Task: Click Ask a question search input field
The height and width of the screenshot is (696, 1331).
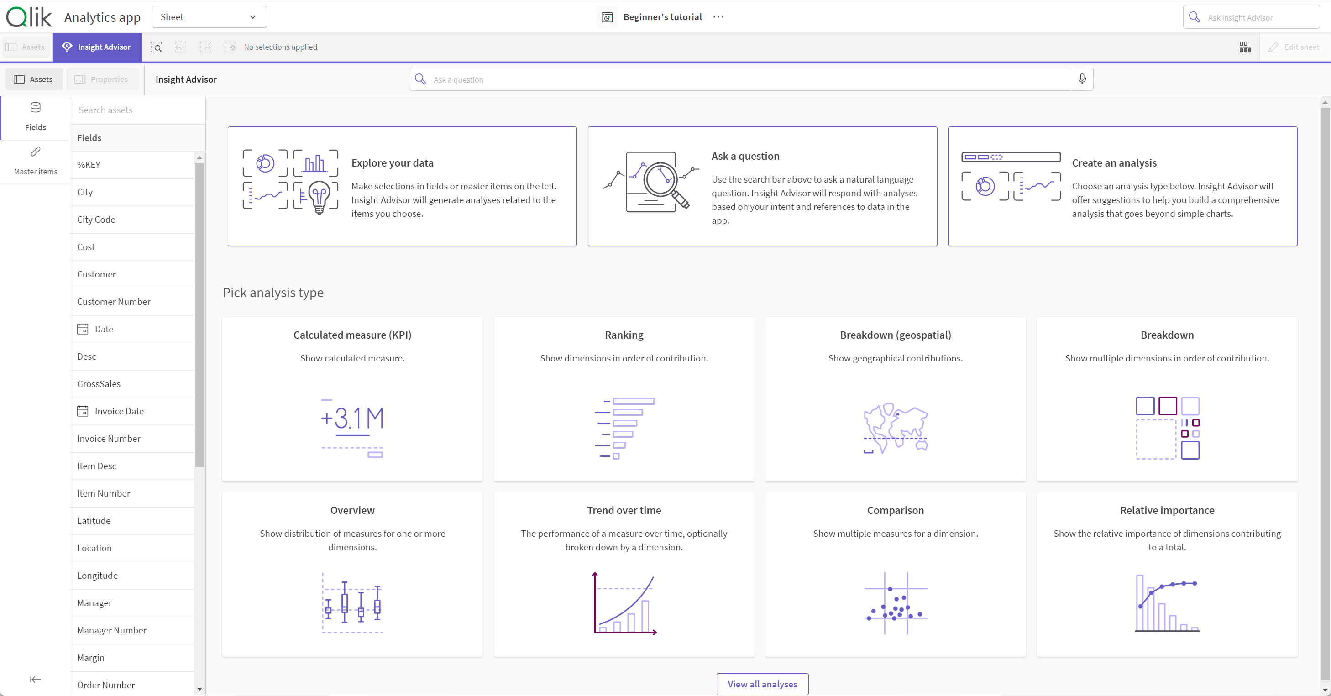Action: pos(749,79)
